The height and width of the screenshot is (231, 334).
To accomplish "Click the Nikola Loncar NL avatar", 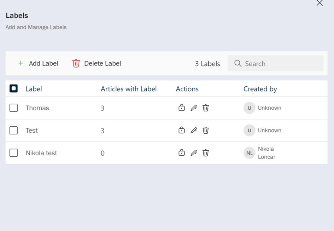I will (x=250, y=153).
